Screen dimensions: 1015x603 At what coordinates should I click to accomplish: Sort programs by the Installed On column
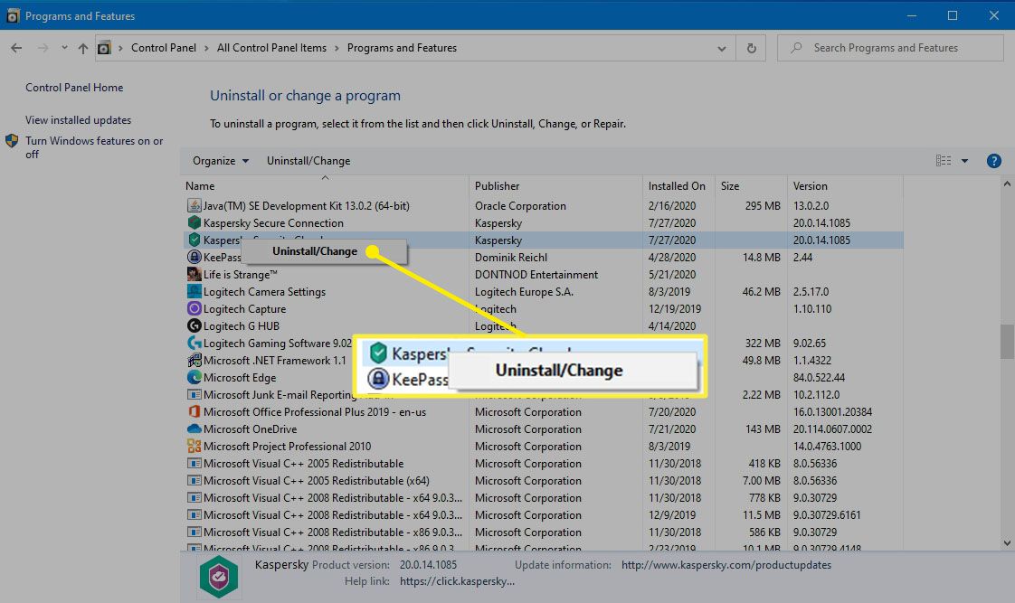(678, 185)
